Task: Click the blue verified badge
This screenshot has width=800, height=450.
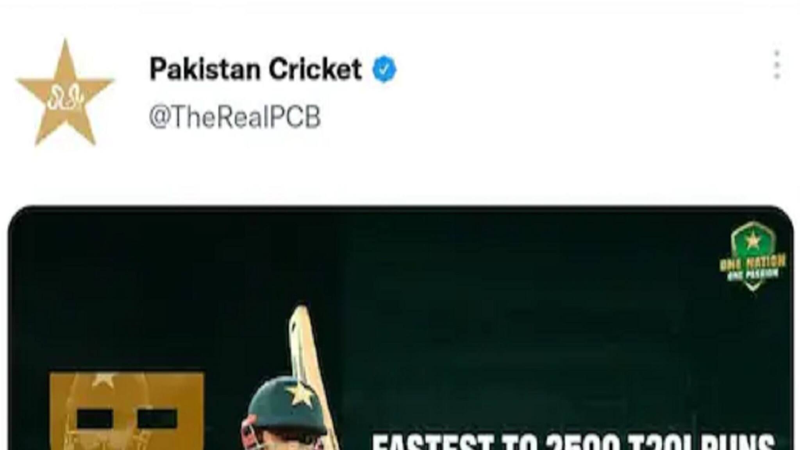Action: (x=384, y=69)
